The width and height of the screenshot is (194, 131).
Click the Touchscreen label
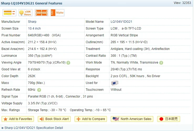click(95, 90)
